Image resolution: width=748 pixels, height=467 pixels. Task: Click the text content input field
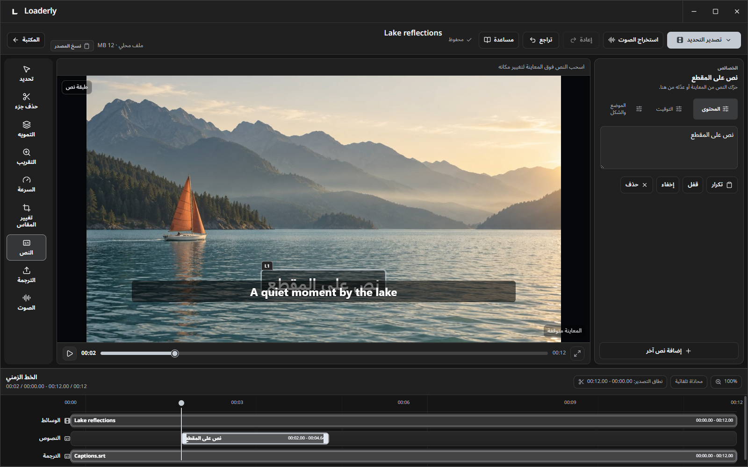[x=669, y=148]
